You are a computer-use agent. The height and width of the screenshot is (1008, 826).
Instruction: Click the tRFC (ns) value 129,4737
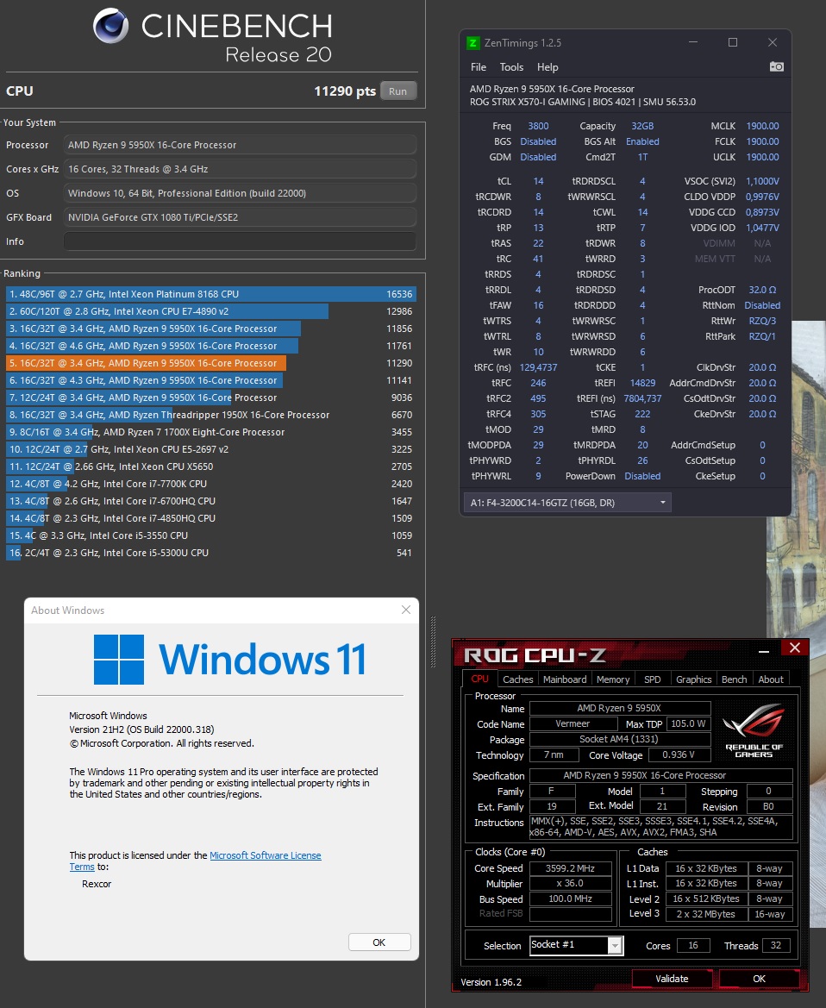pos(539,367)
